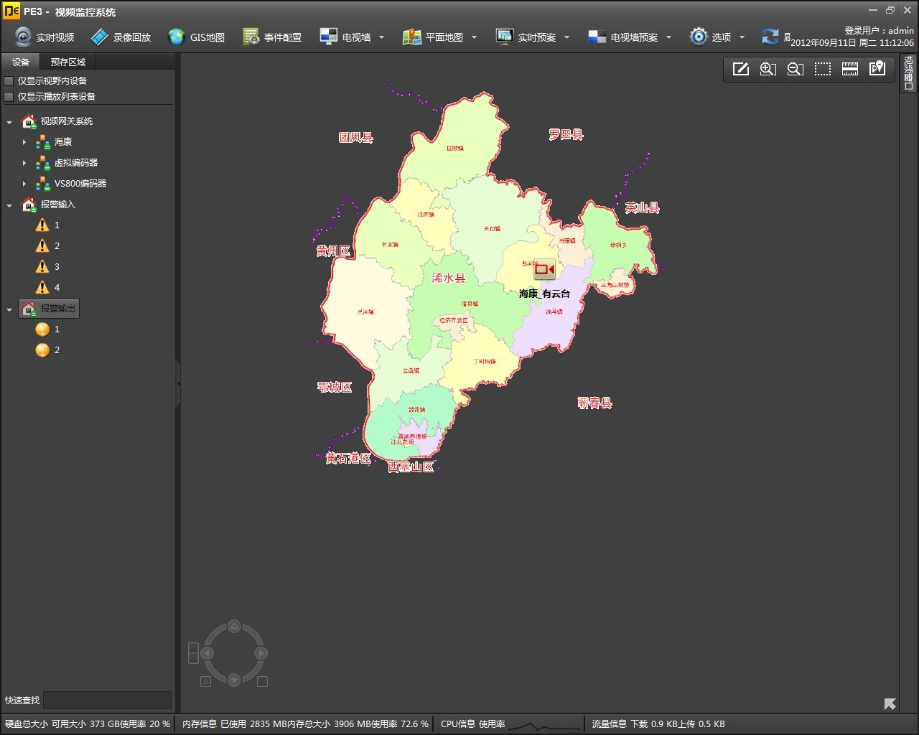Select the ruler measure tool
Screen dimensions: 919x735
tap(850, 69)
